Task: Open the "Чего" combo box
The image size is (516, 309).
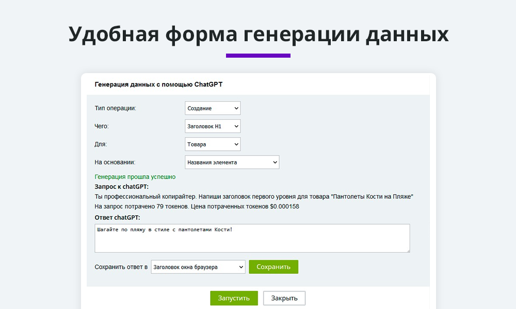Action: [212, 126]
